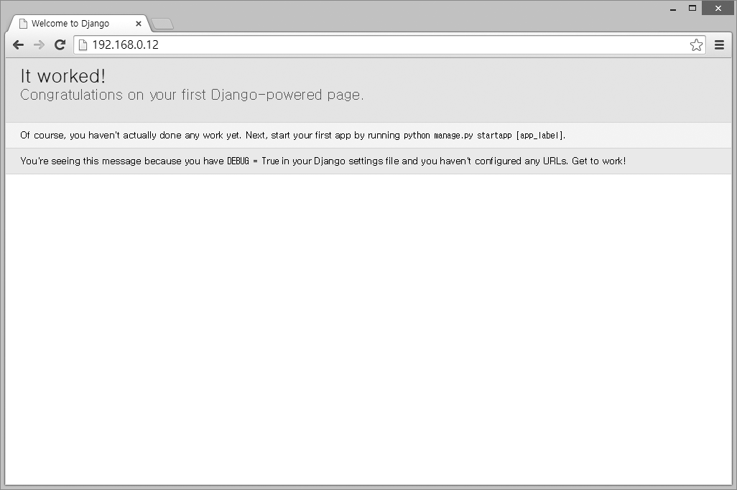The image size is (737, 490).
Task: Click the greyed-out Forward arrow button
Action: (40, 45)
